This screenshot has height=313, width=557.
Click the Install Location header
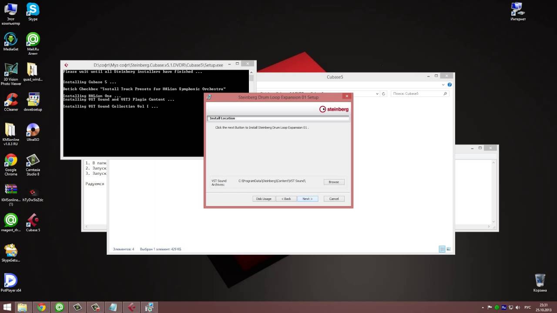click(x=278, y=118)
